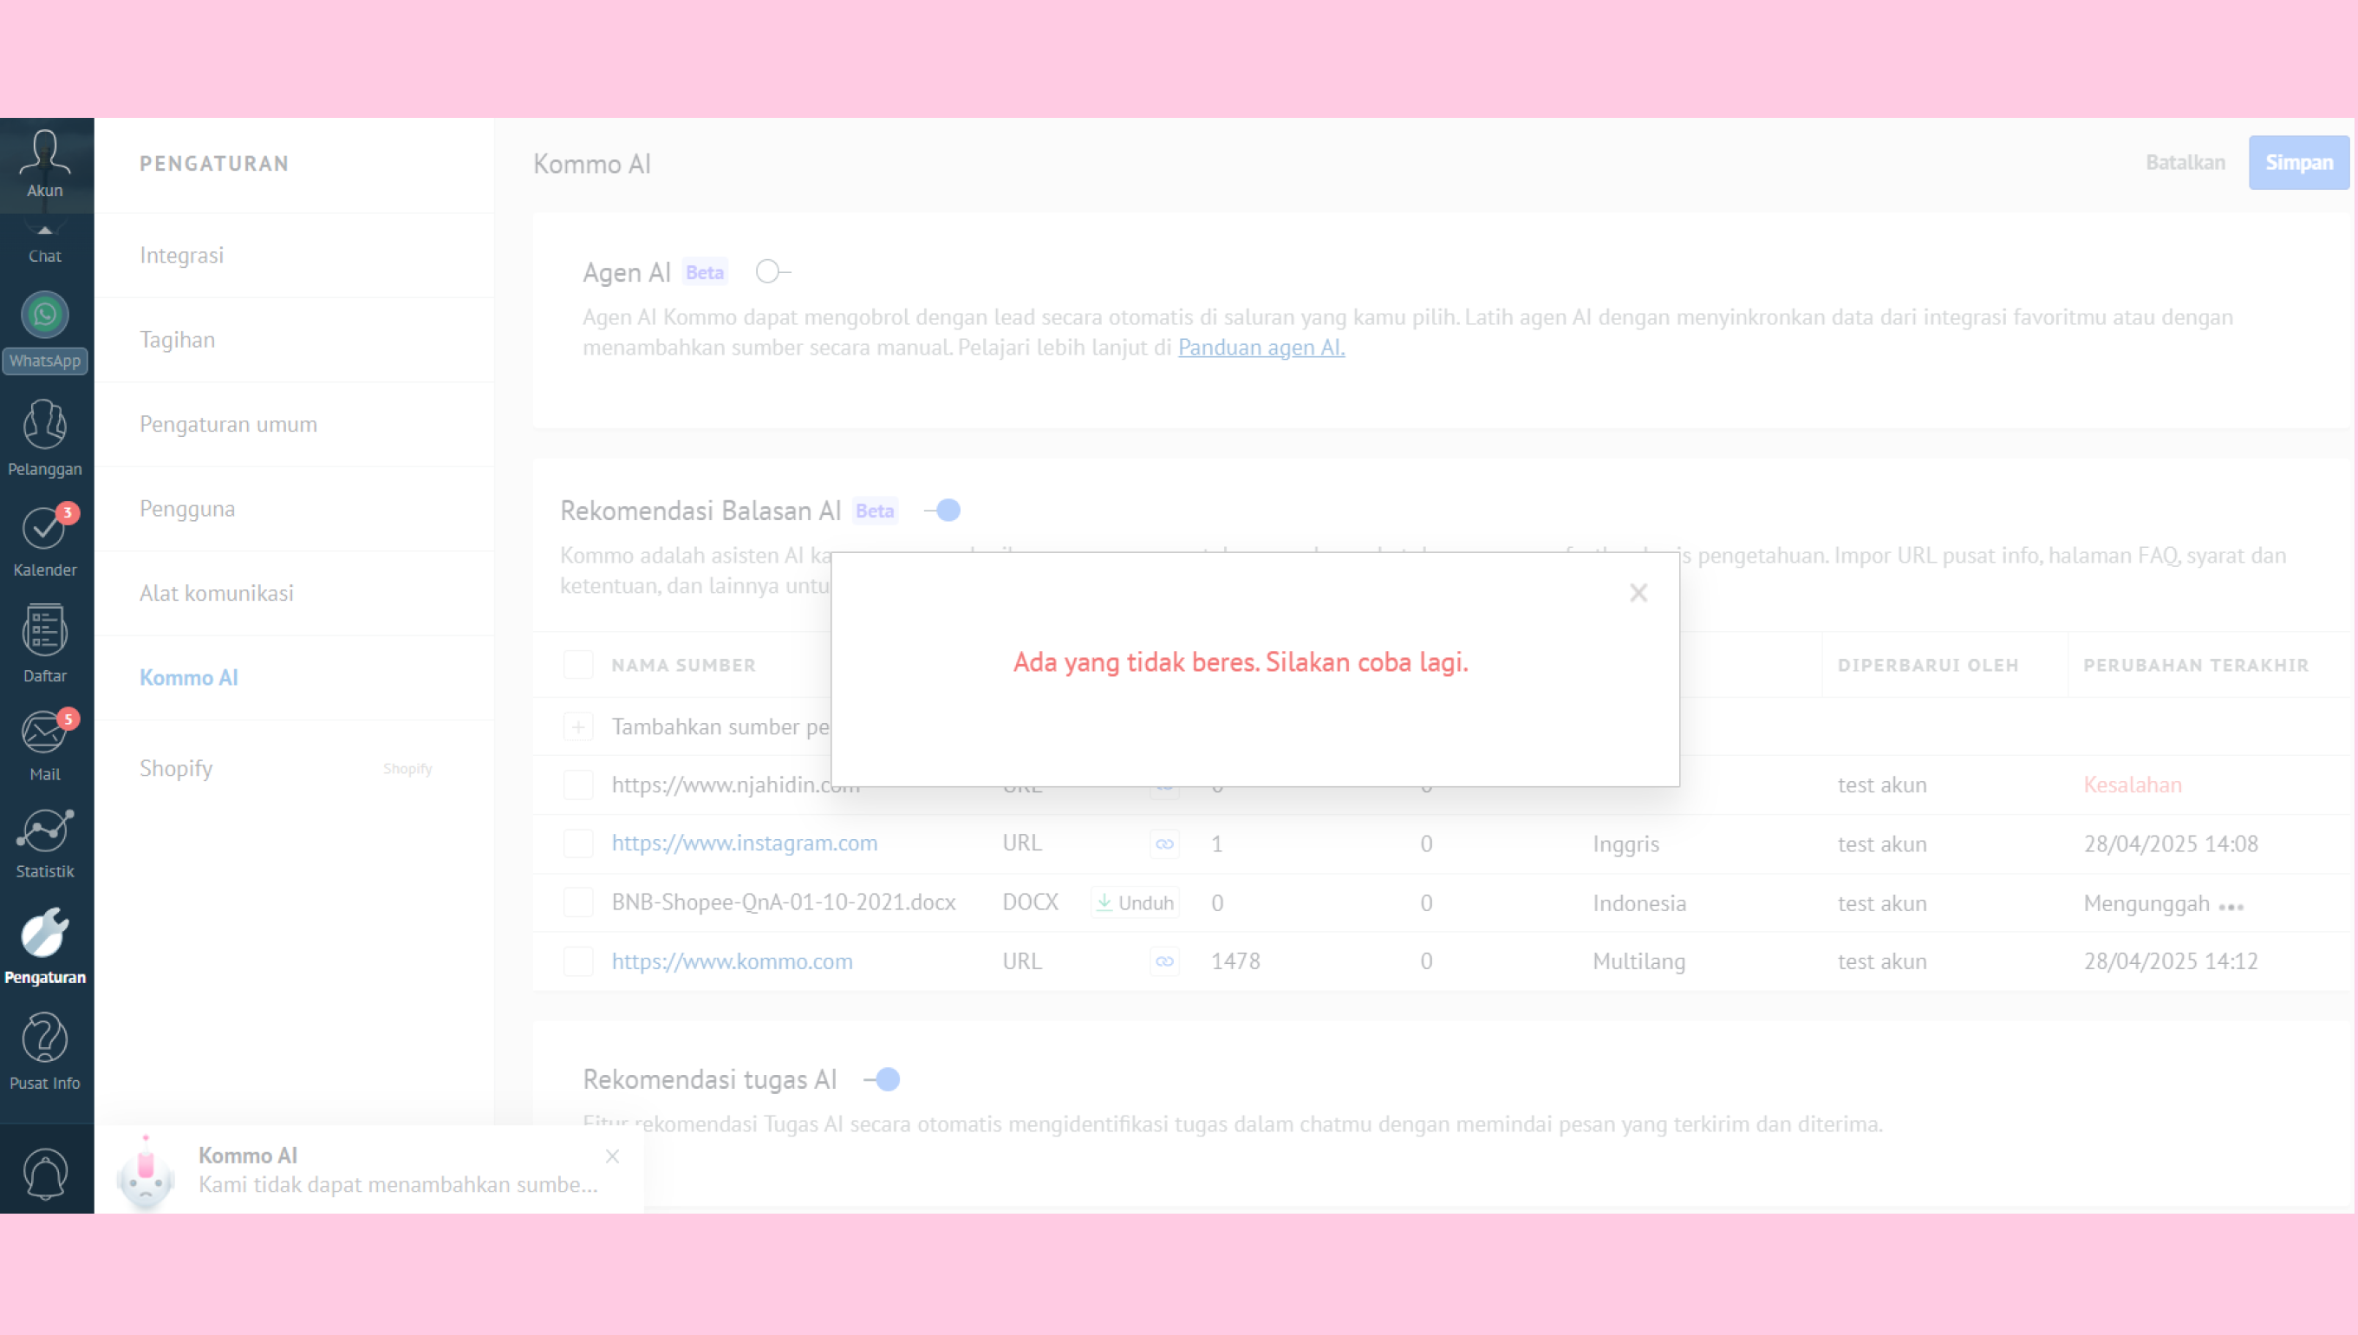Viewport: 2358px width, 1335px height.
Task: Open the notification bell icon
Action: pos(44,1173)
